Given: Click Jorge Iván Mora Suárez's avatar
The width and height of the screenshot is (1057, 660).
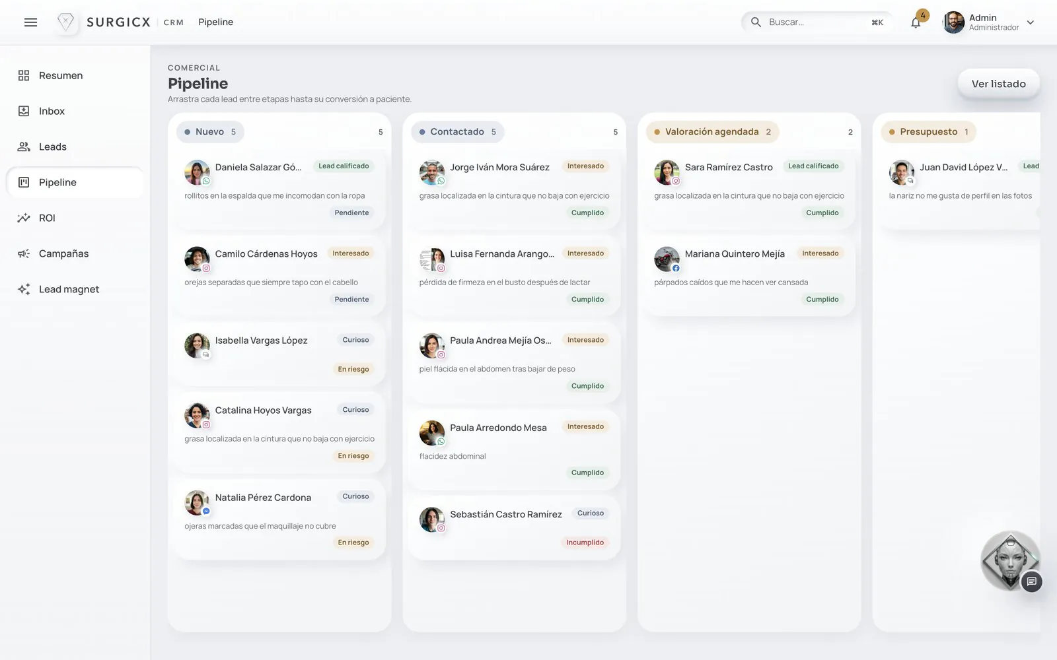Looking at the screenshot, I should click(432, 172).
